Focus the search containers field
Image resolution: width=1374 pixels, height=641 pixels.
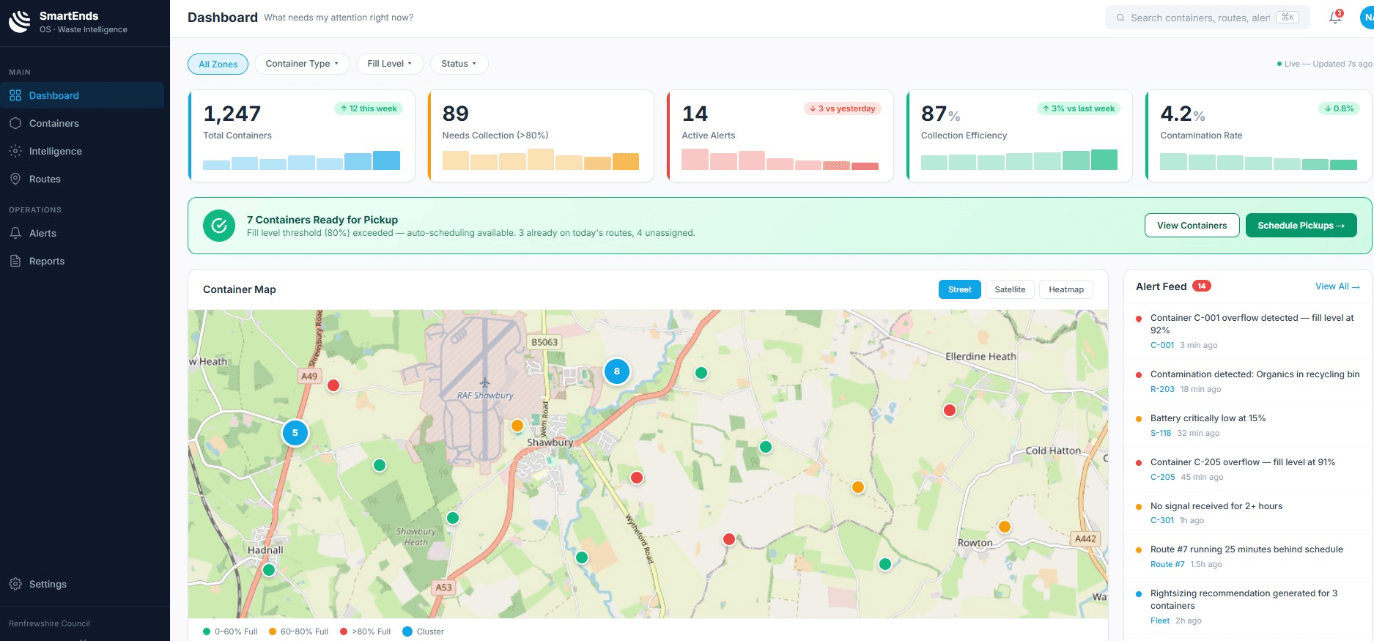pos(1208,18)
